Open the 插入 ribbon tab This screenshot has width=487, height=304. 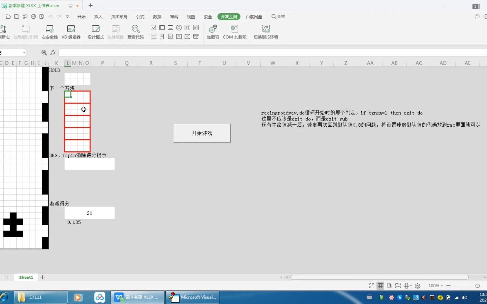[x=98, y=17]
